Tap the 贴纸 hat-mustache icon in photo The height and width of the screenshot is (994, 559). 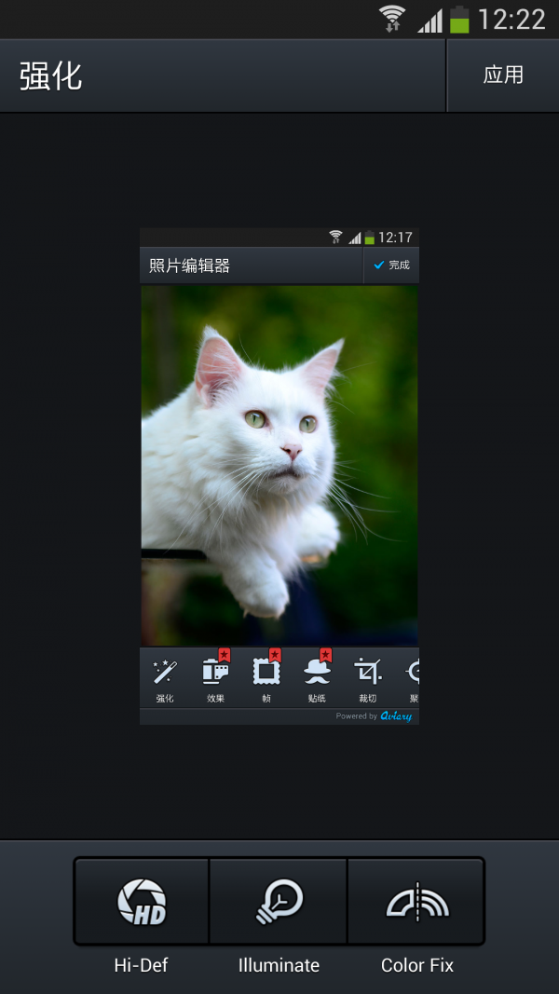coord(317,671)
